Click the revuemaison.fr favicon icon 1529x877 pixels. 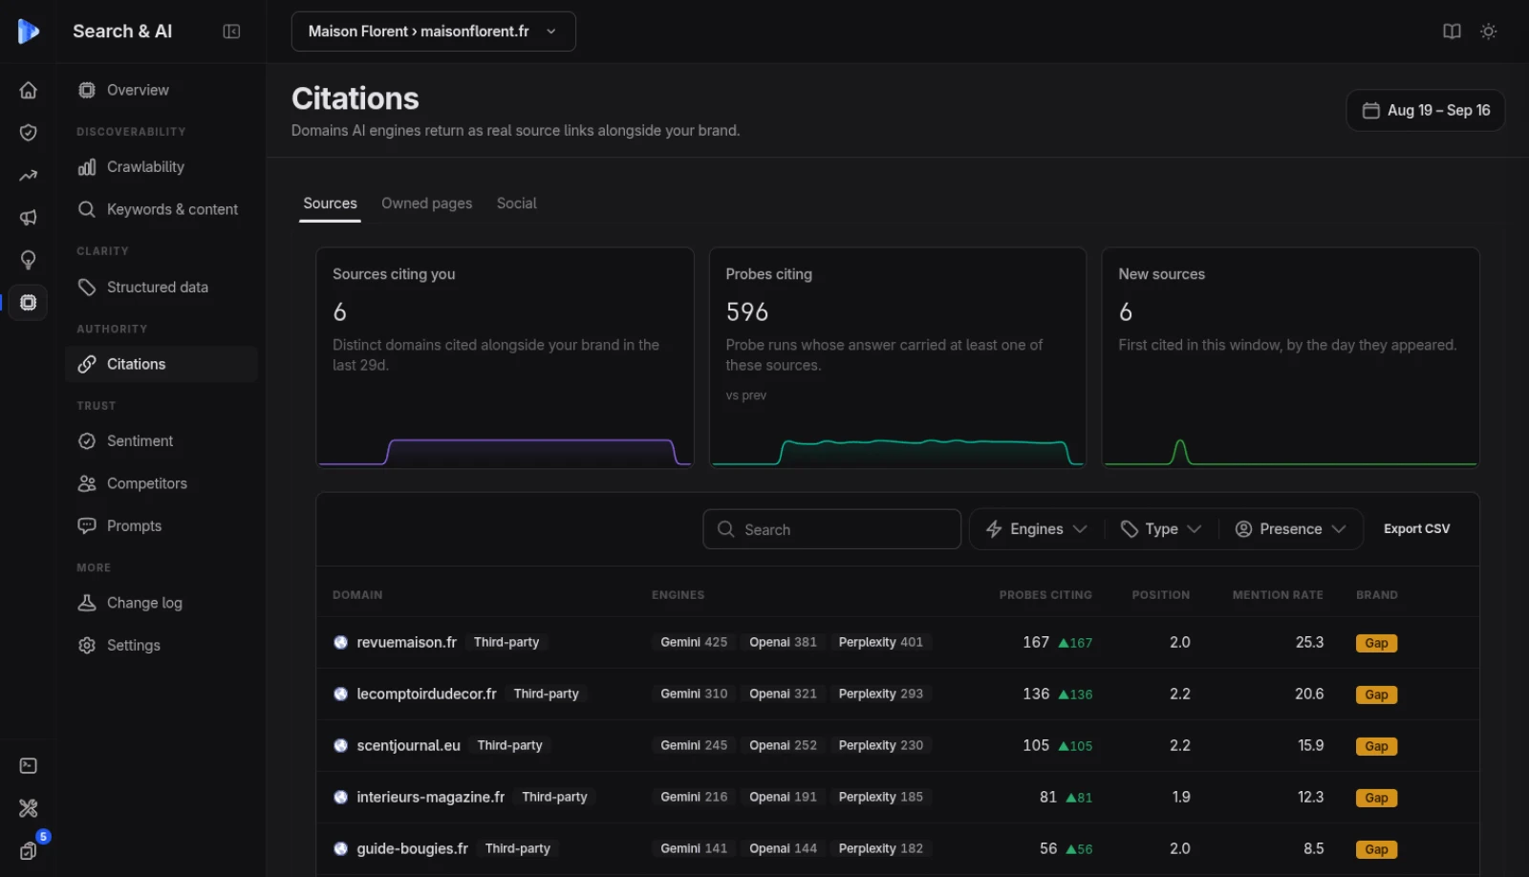(x=340, y=643)
